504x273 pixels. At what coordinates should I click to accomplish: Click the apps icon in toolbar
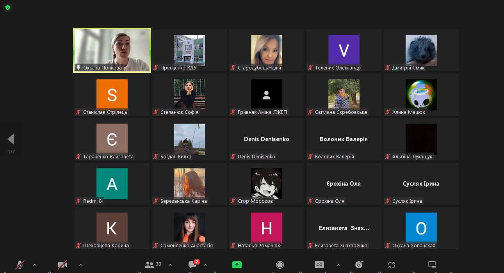392,265
